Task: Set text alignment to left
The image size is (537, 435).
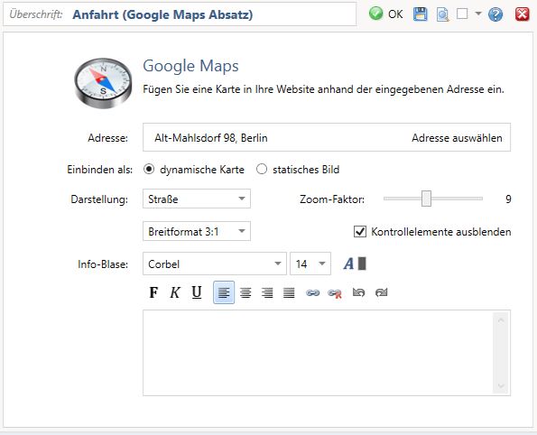Action: click(x=224, y=292)
